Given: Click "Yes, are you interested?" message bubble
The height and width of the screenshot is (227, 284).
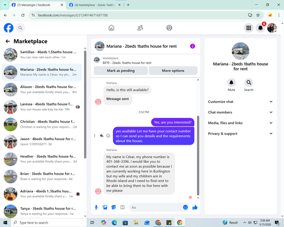Looking at the screenshot, I should (173, 123).
